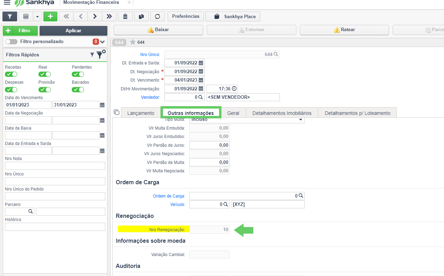Search Ordem de Carga with magnifier
444x276 pixels.
[301, 196]
